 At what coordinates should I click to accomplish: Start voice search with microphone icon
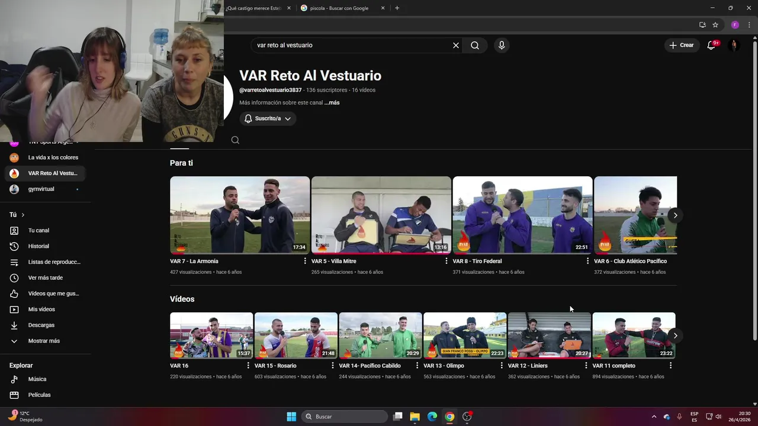pos(502,45)
